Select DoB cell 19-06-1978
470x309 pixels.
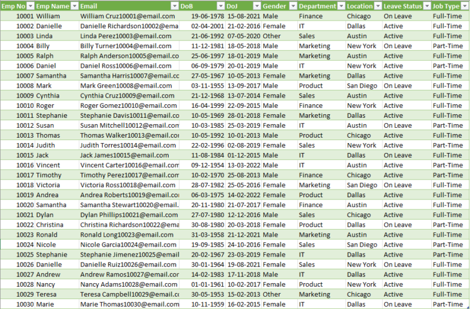[x=203, y=16]
